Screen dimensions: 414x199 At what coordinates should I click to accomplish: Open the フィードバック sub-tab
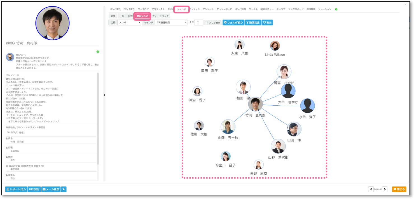pyautogui.click(x=160, y=16)
